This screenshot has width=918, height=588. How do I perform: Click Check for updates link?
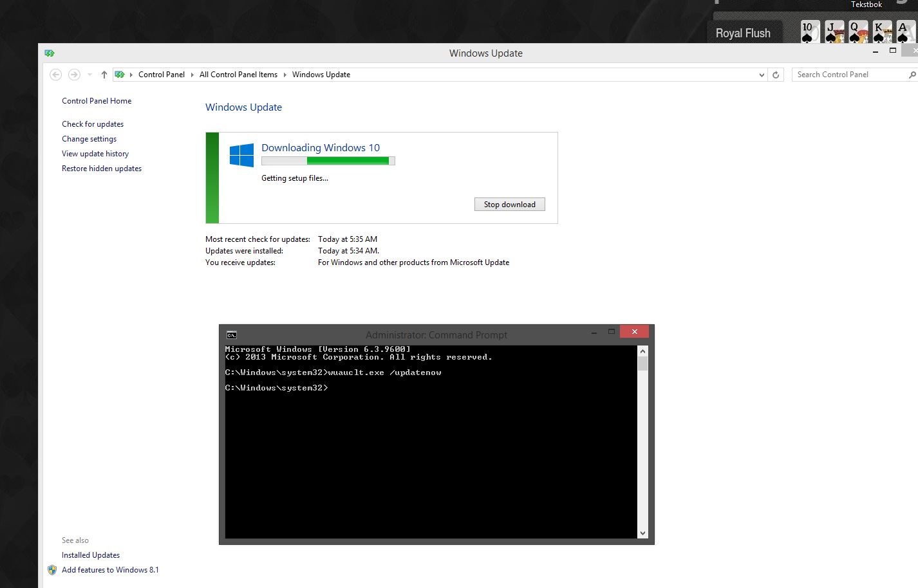click(93, 124)
